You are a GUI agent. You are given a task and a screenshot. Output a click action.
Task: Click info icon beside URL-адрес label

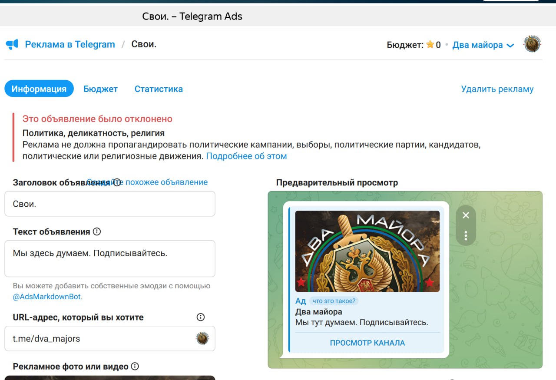tap(200, 317)
